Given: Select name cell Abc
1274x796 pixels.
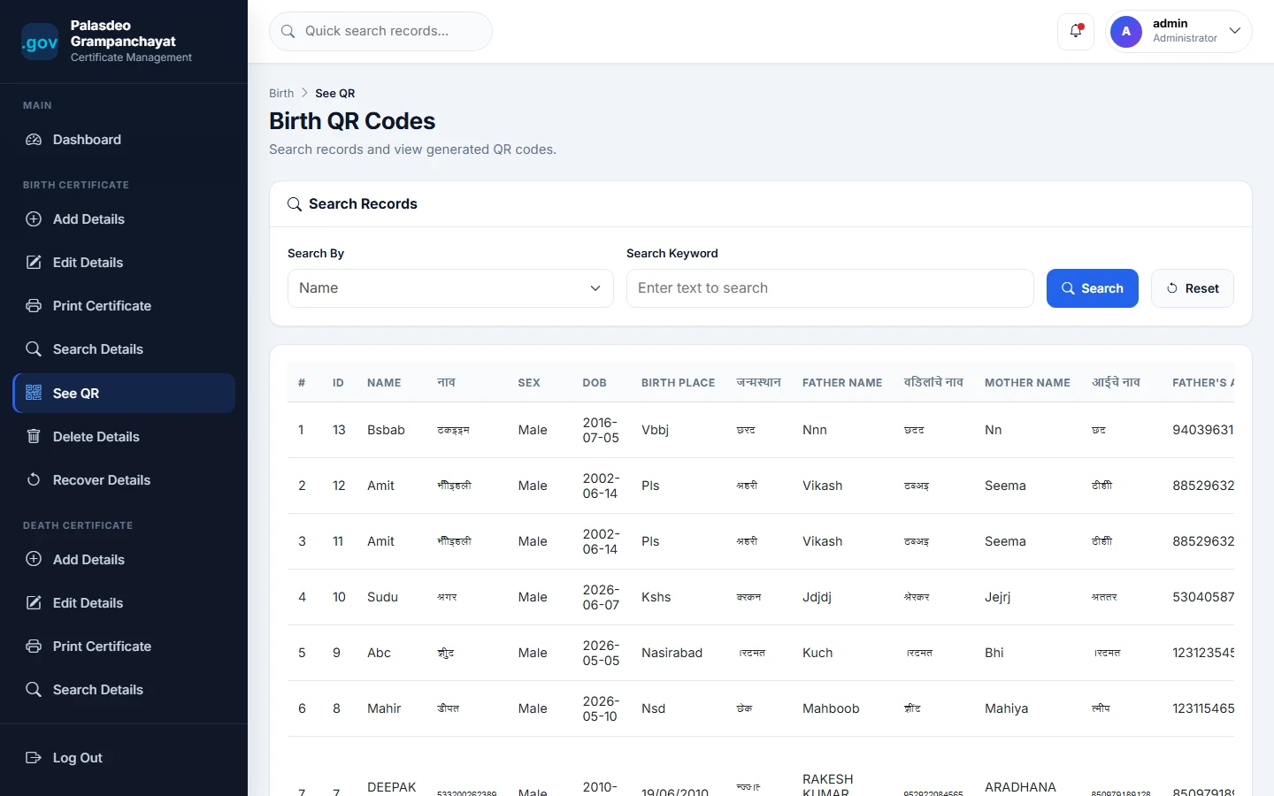Looking at the screenshot, I should pyautogui.click(x=379, y=653).
